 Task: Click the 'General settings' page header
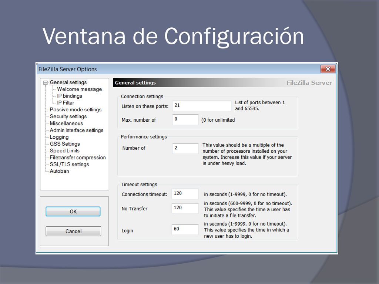click(x=135, y=82)
